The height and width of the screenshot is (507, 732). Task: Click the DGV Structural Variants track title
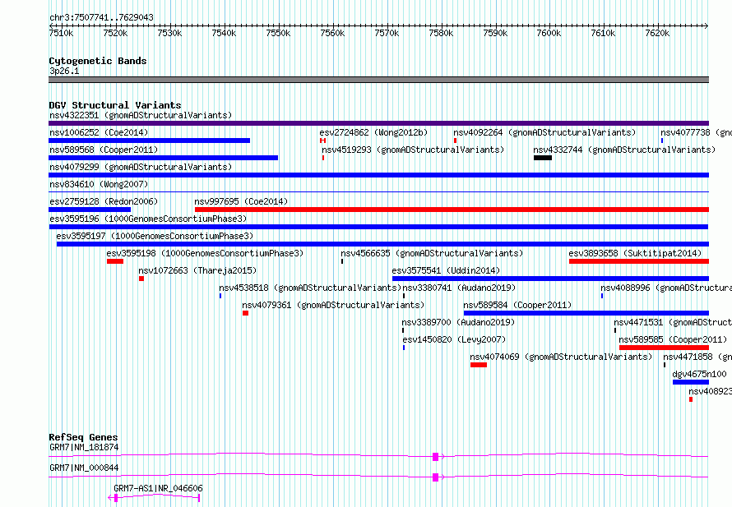pyautogui.click(x=115, y=105)
